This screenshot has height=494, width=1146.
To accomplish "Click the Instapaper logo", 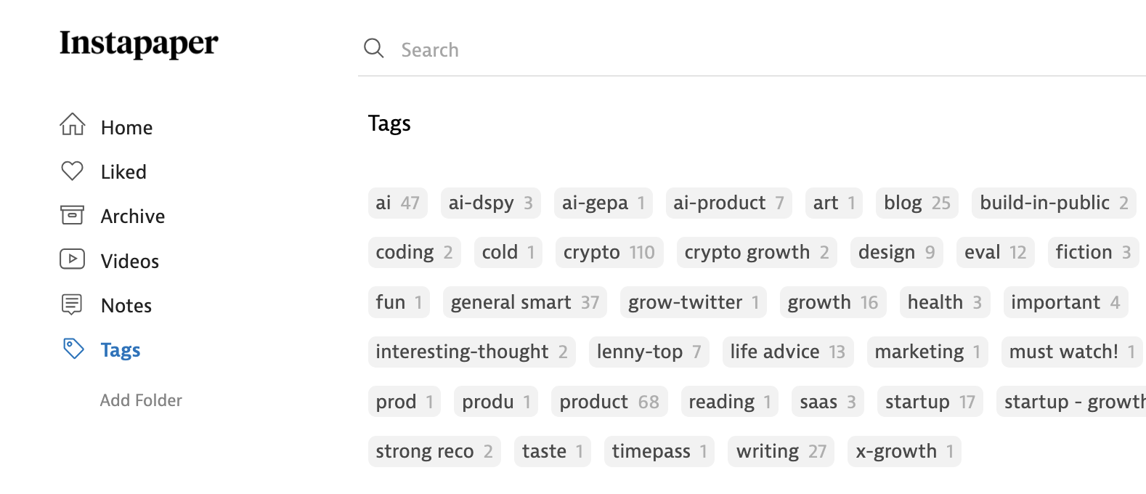I will pyautogui.click(x=139, y=44).
